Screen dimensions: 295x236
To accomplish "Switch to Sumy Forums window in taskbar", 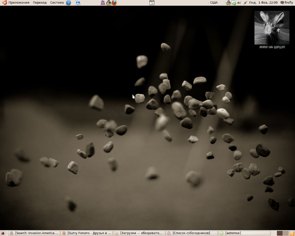I will (86, 233).
